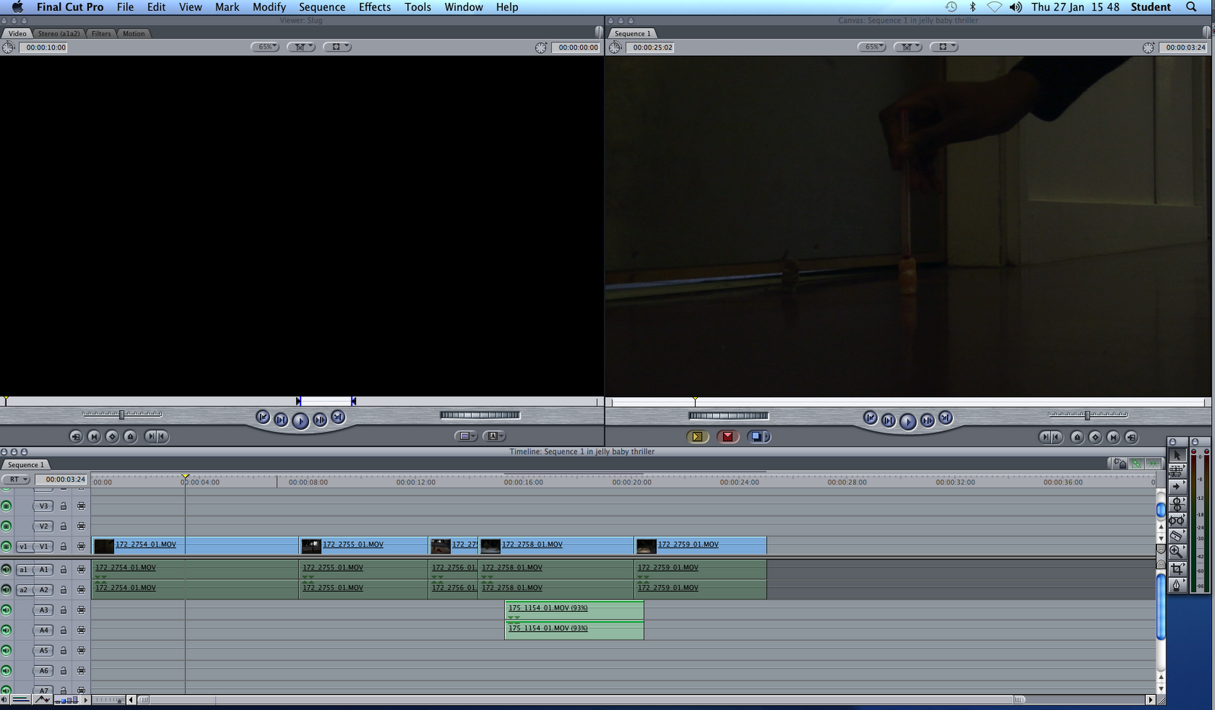This screenshot has width=1215, height=710.
Task: Click Play Around Current Frame in Canvas
Action: 927,420
